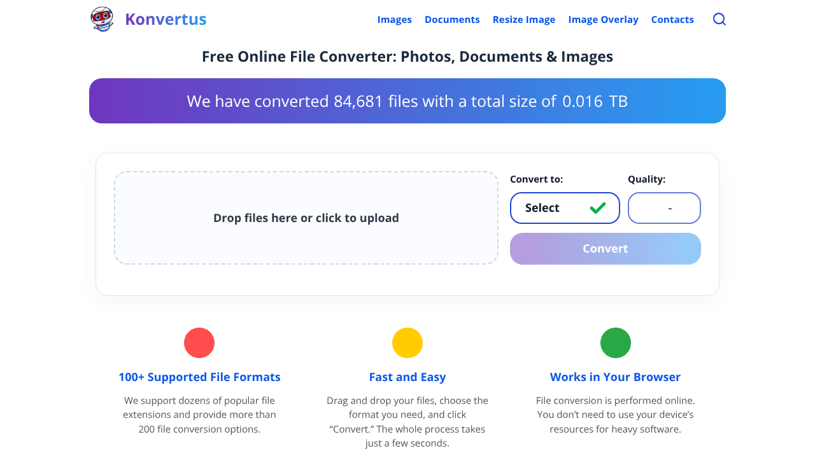Click the text 'Drag and drop your files, choose the'
This screenshot has width=815, height=458.
pyautogui.click(x=407, y=401)
